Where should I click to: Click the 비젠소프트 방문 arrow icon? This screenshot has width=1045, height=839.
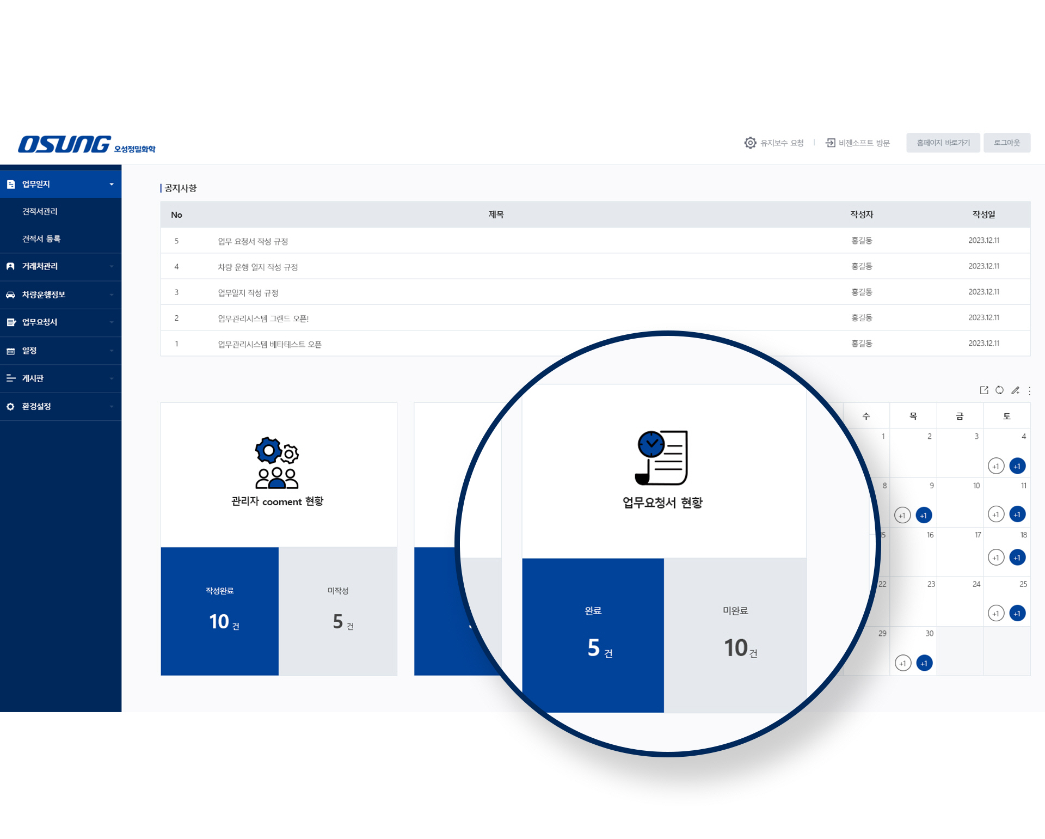click(830, 143)
